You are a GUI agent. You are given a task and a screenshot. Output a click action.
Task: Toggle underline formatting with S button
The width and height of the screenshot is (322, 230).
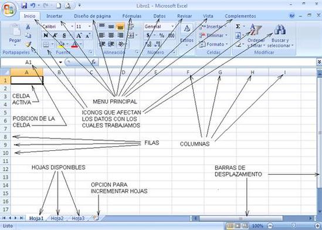(65, 35)
